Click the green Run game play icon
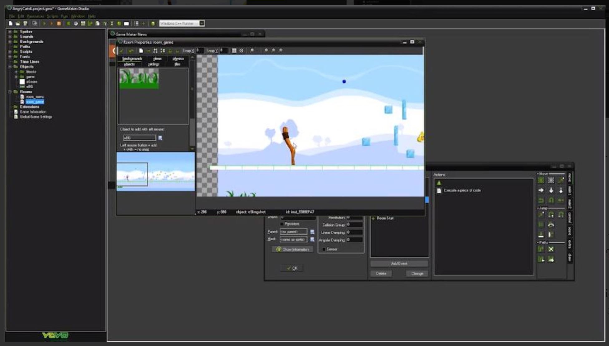 point(44,23)
